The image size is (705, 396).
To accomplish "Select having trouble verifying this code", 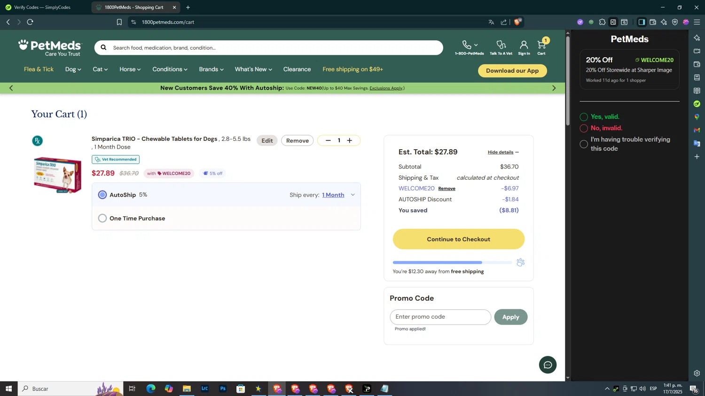I will pos(584,144).
